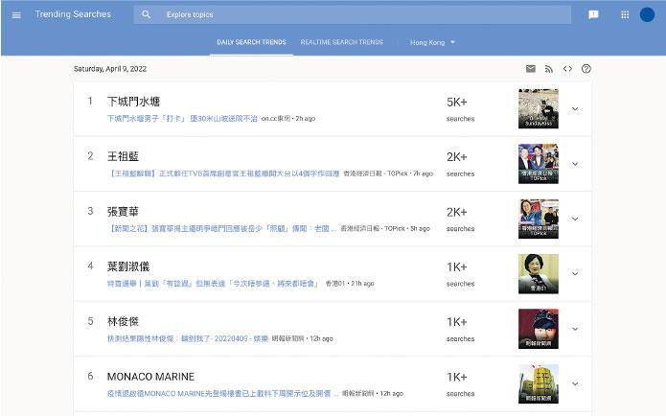Open the send feedback icon
666x416 pixels.
pos(593,15)
